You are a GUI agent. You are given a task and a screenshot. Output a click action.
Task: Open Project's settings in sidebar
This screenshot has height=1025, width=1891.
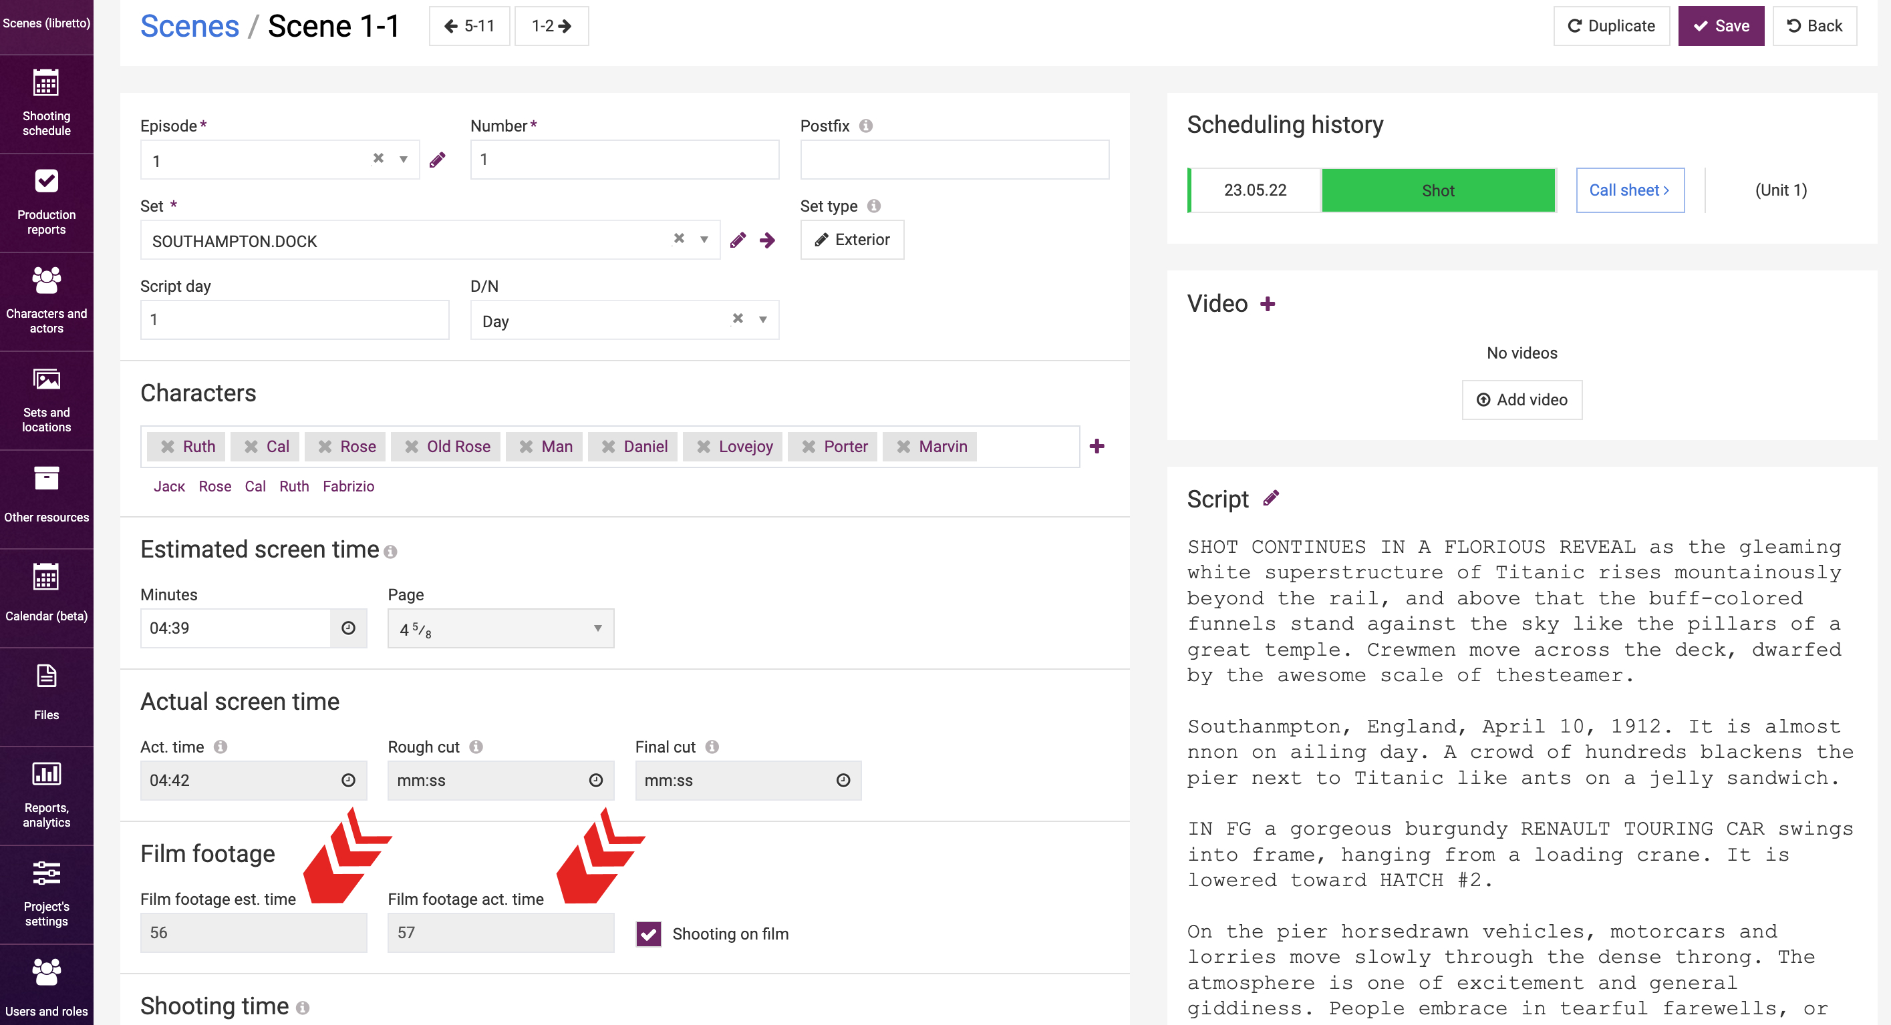(46, 894)
